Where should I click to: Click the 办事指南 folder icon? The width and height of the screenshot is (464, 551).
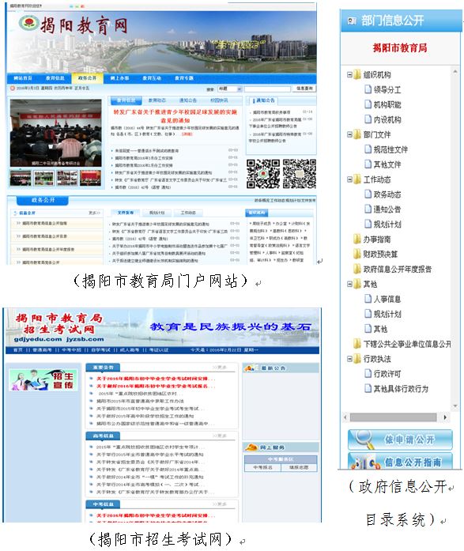(x=357, y=239)
